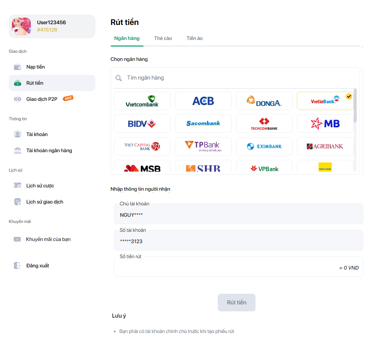Click the Khuyến mãi section label
The image size is (375, 355).
coord(20,222)
